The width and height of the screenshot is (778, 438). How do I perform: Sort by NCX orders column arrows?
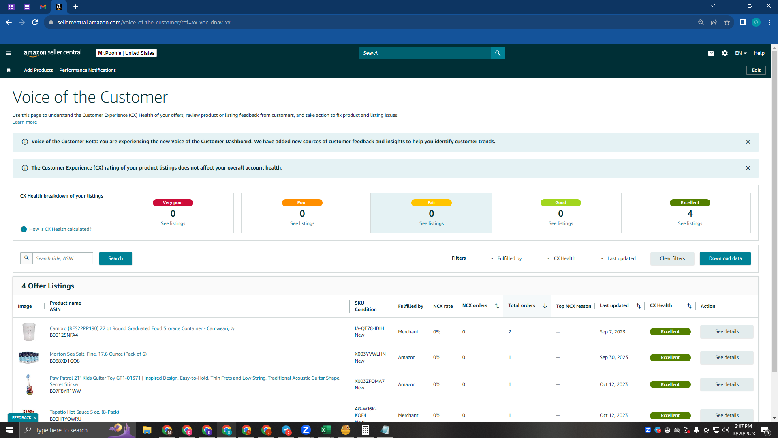click(x=497, y=306)
